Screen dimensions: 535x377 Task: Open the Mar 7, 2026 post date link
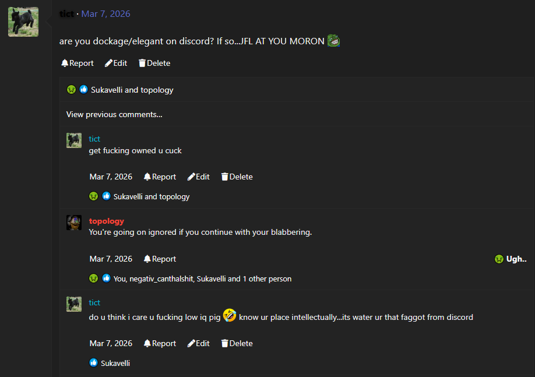(105, 13)
